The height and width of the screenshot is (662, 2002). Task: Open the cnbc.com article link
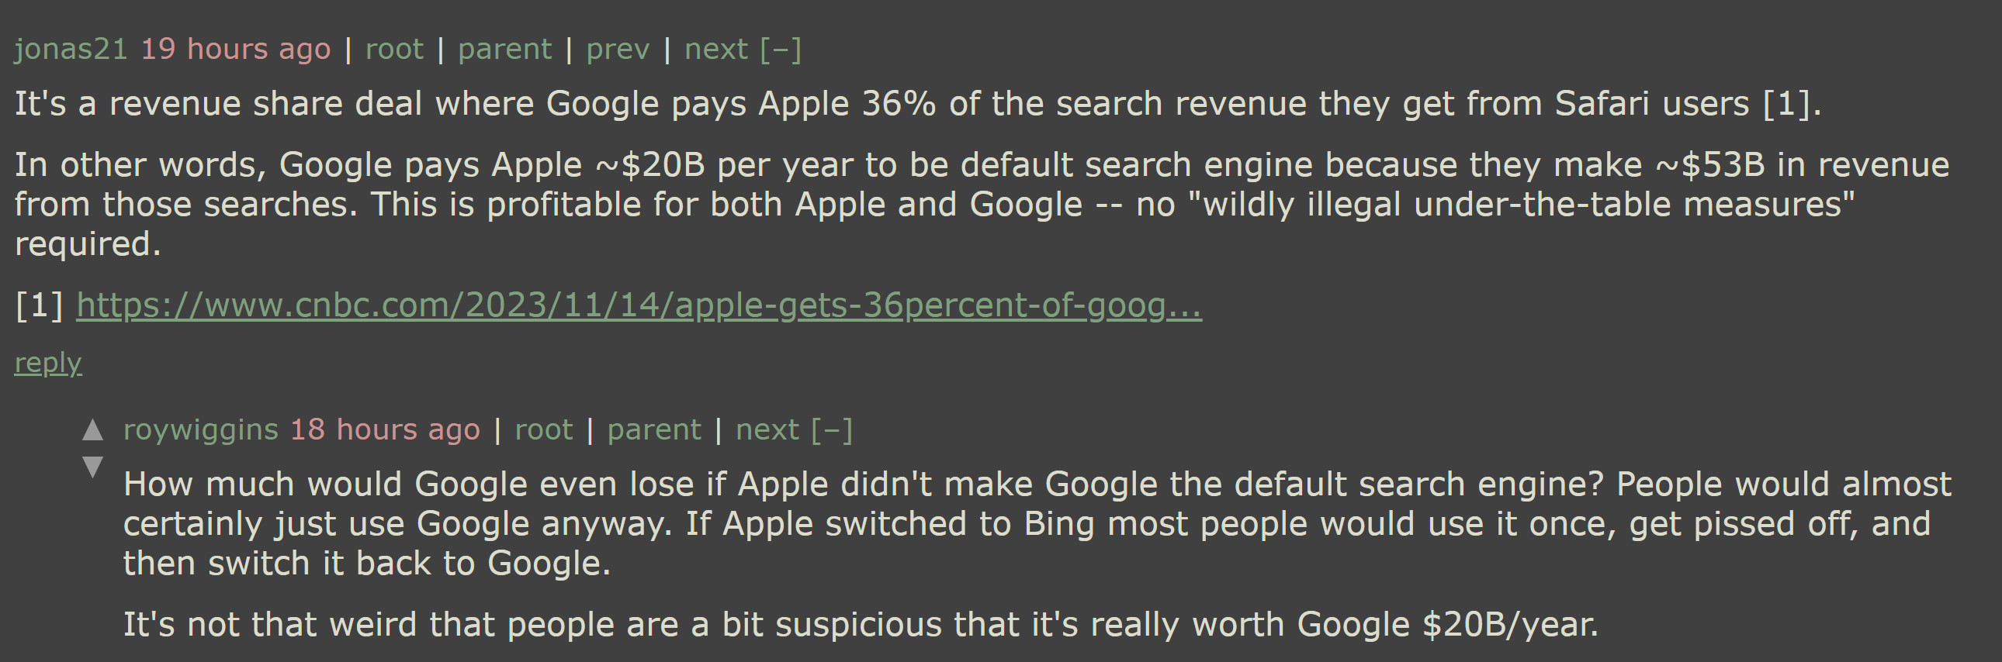tap(639, 305)
